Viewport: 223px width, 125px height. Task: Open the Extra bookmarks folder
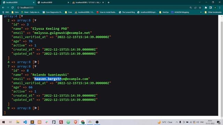[15, 12]
